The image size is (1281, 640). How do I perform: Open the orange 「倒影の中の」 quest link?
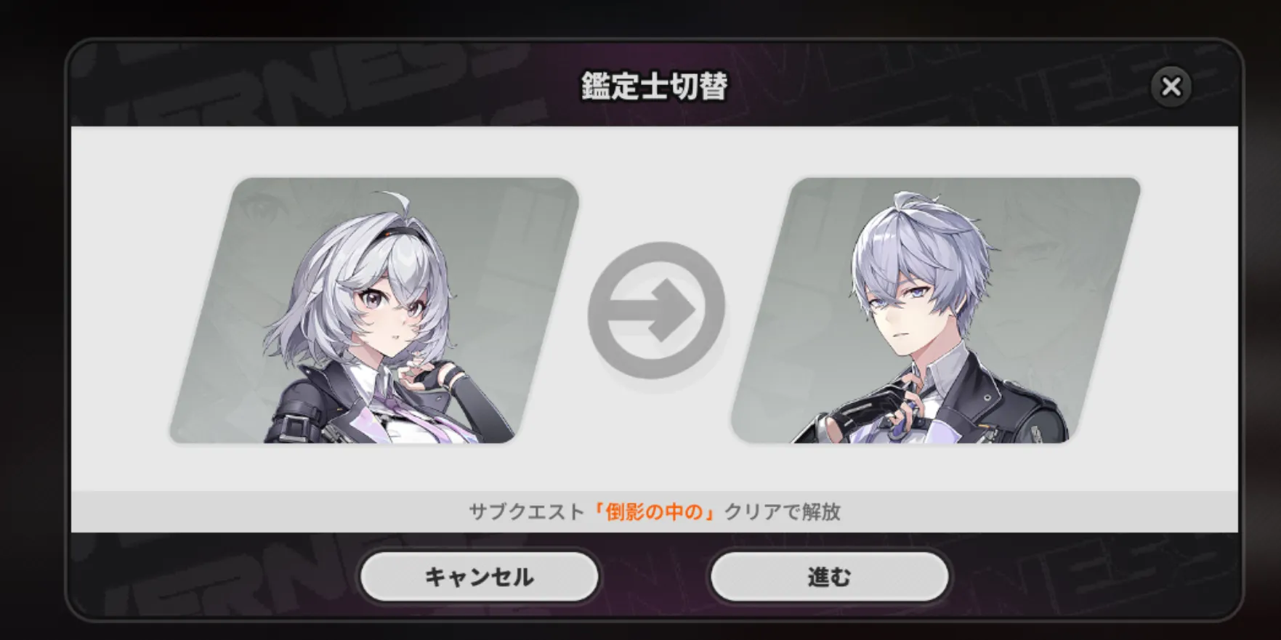[x=654, y=511]
